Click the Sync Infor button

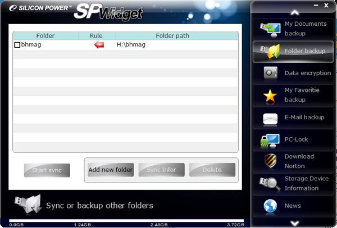[x=161, y=170]
